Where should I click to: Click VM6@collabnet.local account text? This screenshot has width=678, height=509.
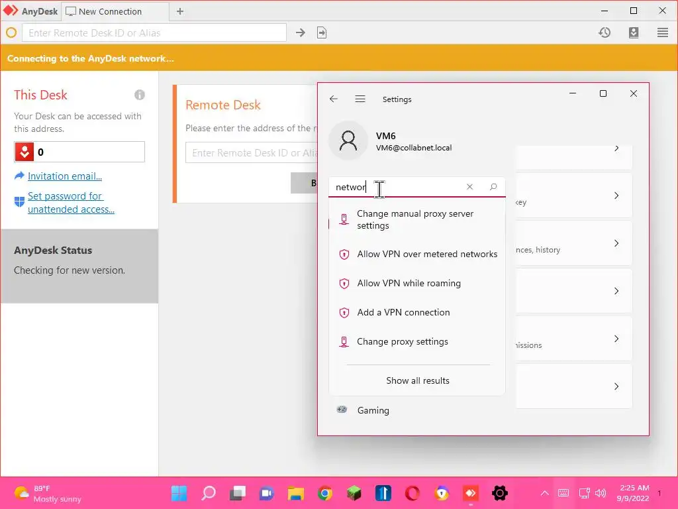click(x=414, y=148)
